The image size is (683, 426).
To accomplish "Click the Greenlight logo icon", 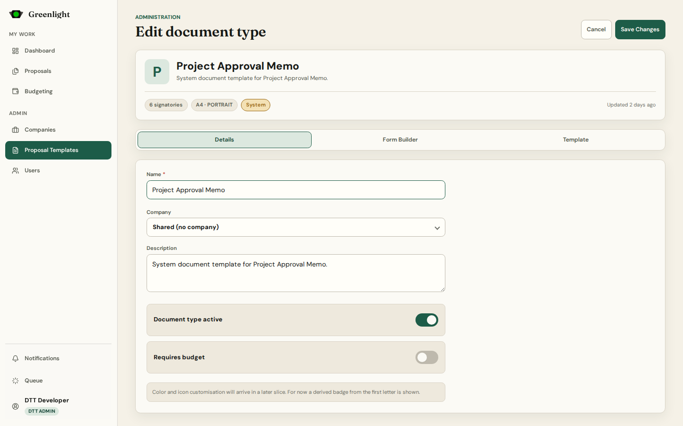I will [16, 14].
